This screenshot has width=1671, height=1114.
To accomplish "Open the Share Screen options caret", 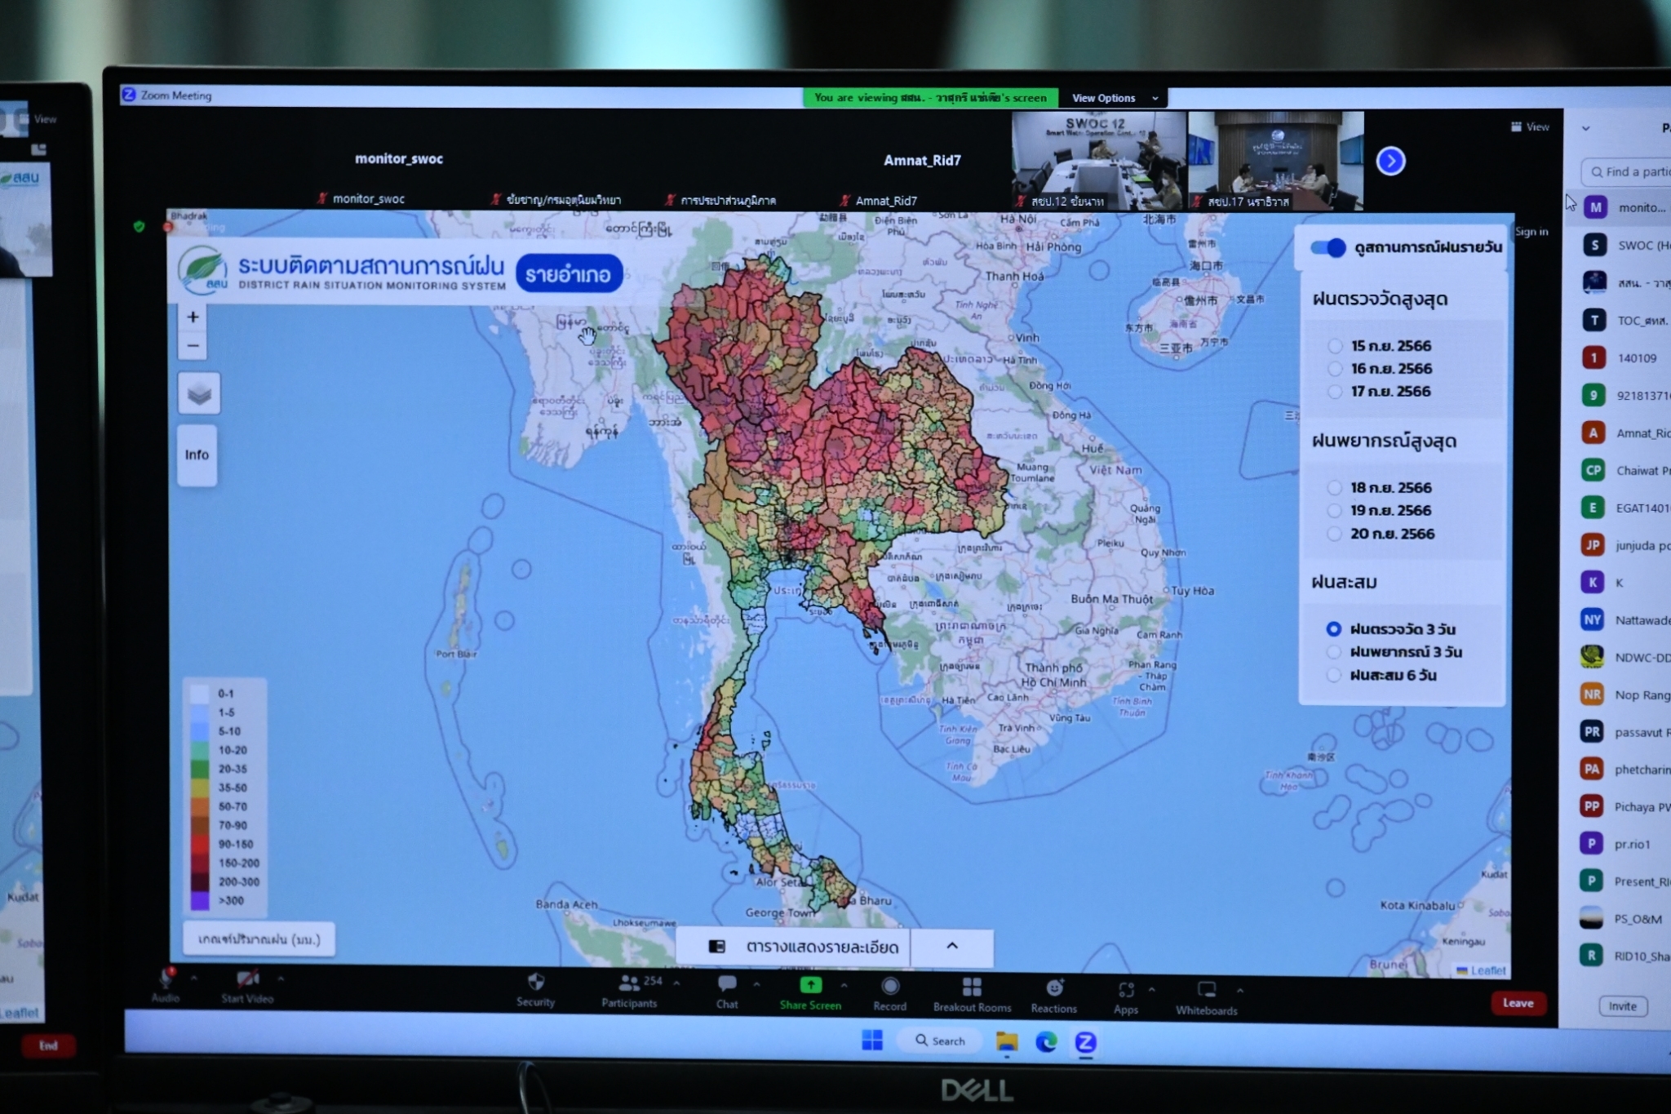I will [x=844, y=986].
